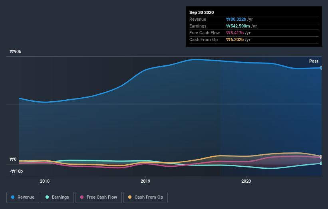328x209 pixels.
Task: Click the Earnings endpoint marker on teal line
Action: 321,163
